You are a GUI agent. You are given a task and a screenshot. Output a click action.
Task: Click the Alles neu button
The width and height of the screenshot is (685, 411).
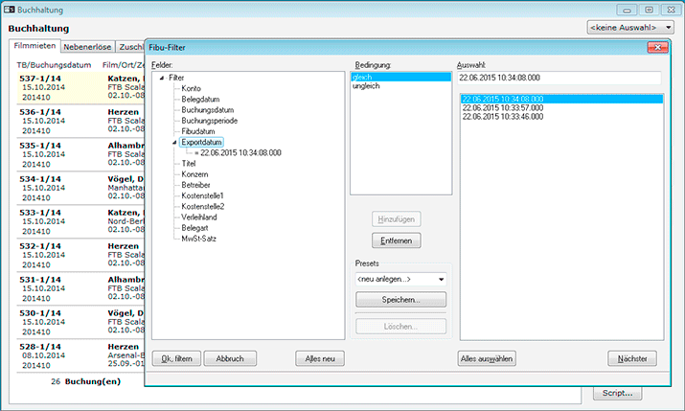click(319, 359)
